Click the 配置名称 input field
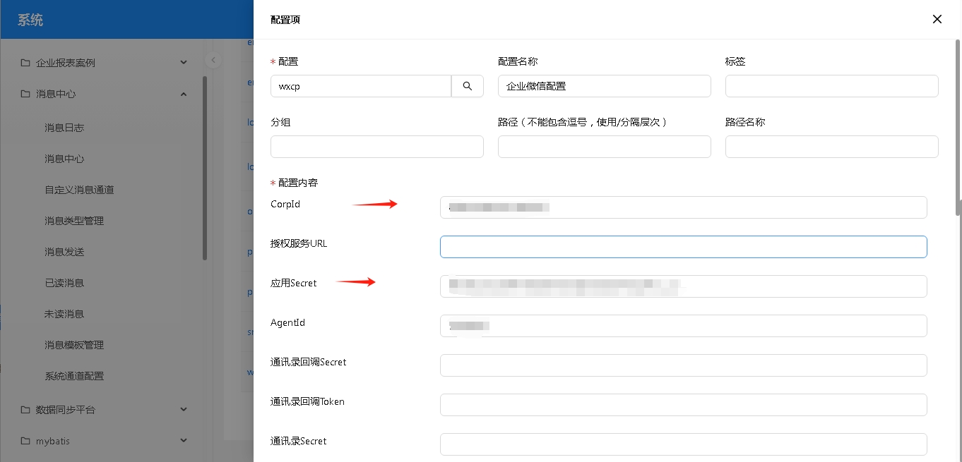962x462 pixels. pyautogui.click(x=604, y=86)
